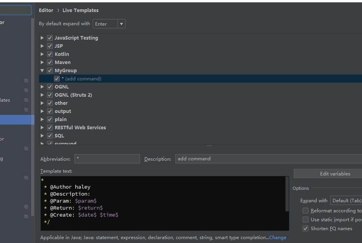Viewport: 362px width, 243px height.
Task: Click the Editor breadcrumb
Action: coord(46,10)
